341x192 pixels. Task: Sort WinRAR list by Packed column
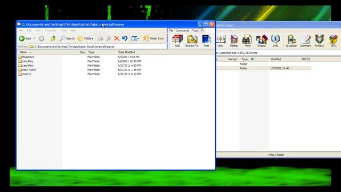click(x=232, y=59)
